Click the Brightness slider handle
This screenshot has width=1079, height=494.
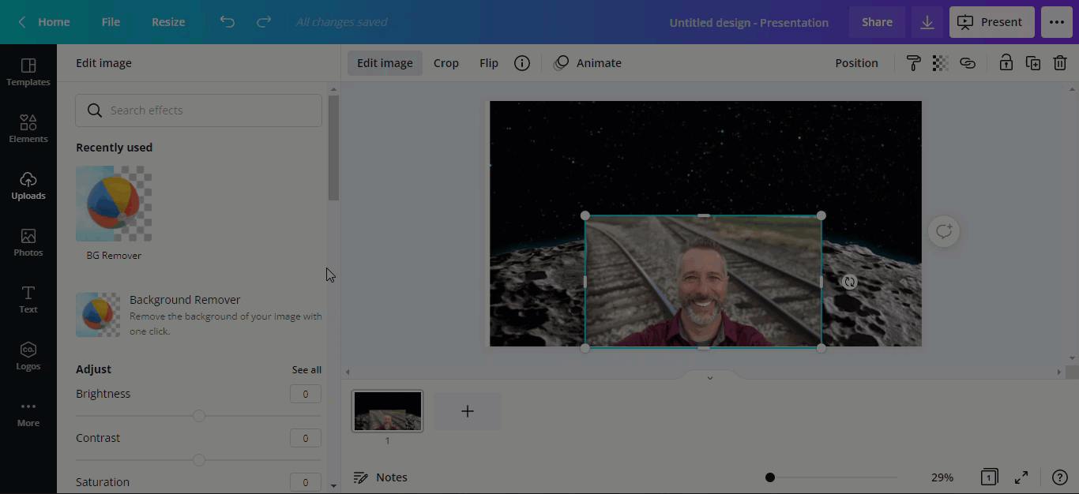tap(199, 416)
